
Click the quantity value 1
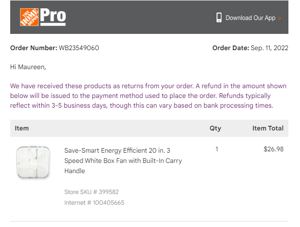tap(217, 149)
